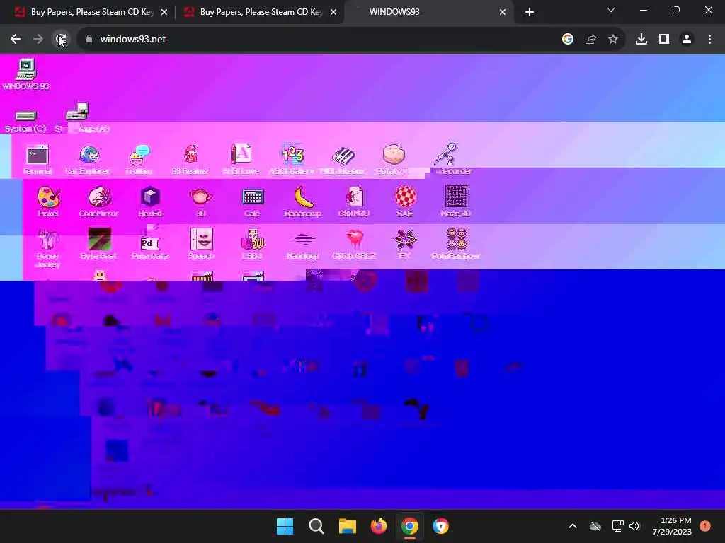Open the Chrome downloads panel
725x543 pixels.
[641, 40]
